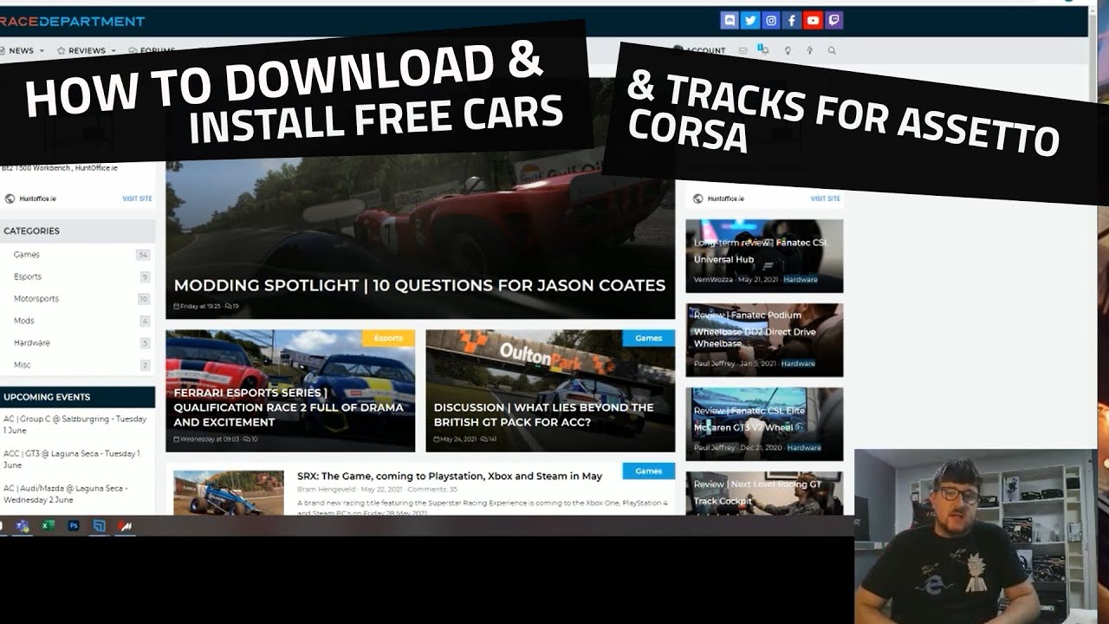Open Fanatec CSL Elite McLaren wheel review

[763, 424]
